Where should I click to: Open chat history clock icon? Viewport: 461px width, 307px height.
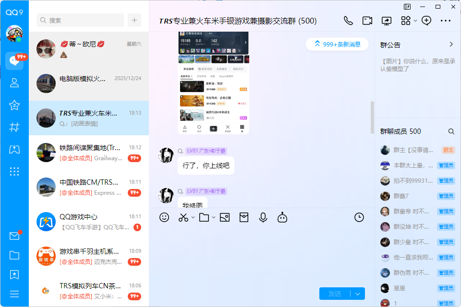[359, 217]
